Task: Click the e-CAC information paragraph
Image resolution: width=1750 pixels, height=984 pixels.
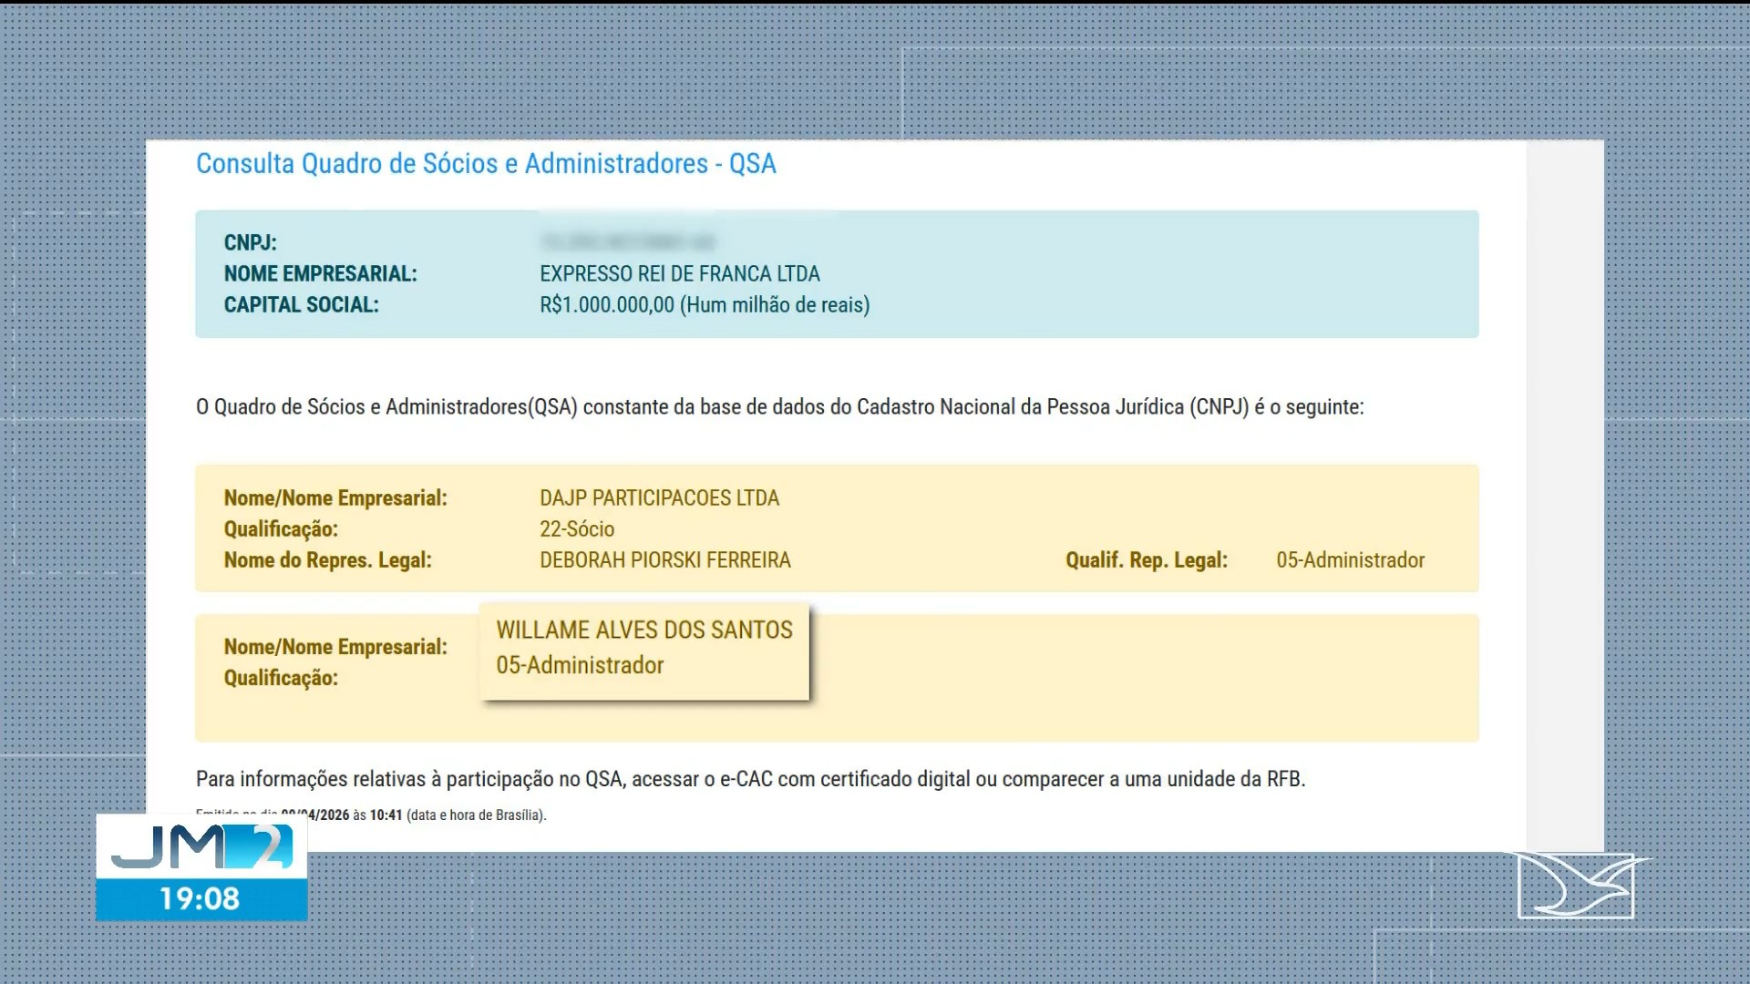Action: [750, 780]
